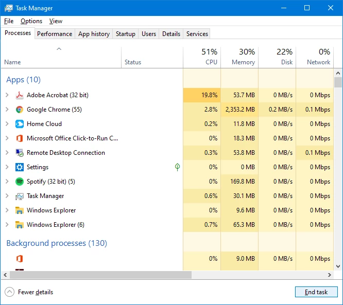Click the Windows Explorer (6) folder icon
The height and width of the screenshot is (305, 343).
tap(20, 225)
